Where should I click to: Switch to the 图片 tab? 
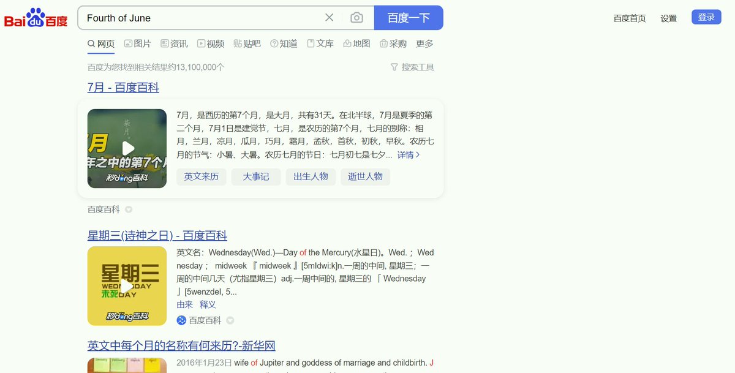point(137,43)
